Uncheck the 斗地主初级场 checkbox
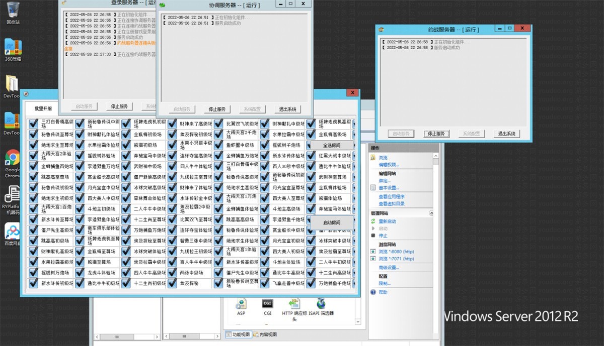The width and height of the screenshot is (604, 346). [81, 209]
